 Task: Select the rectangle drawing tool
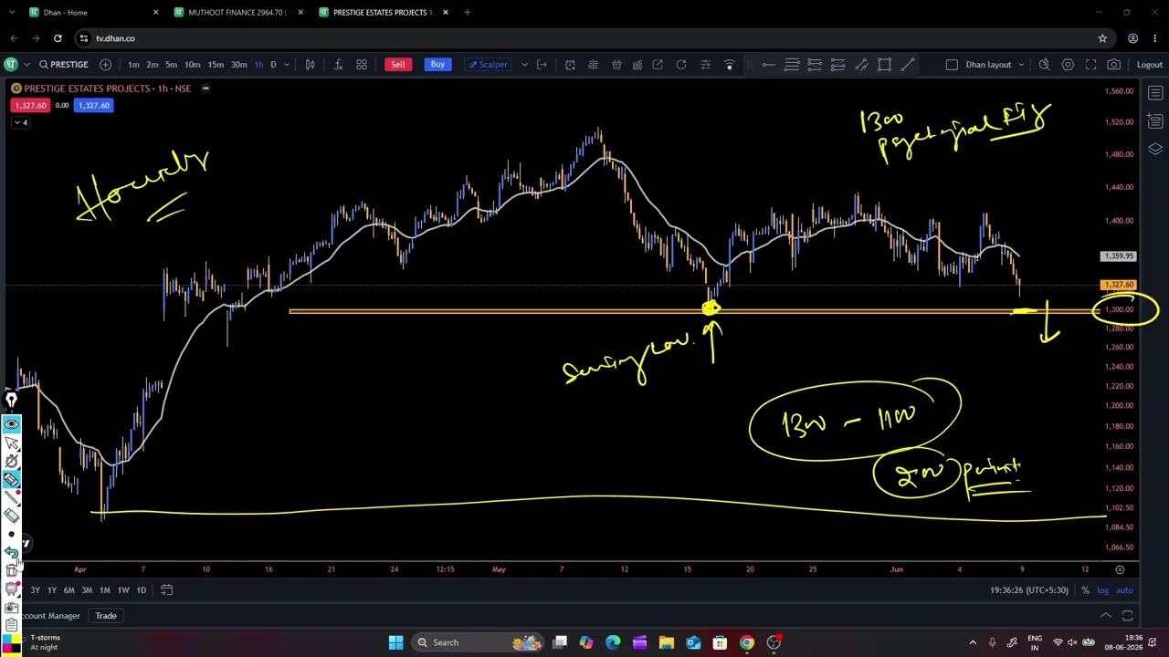(x=884, y=65)
